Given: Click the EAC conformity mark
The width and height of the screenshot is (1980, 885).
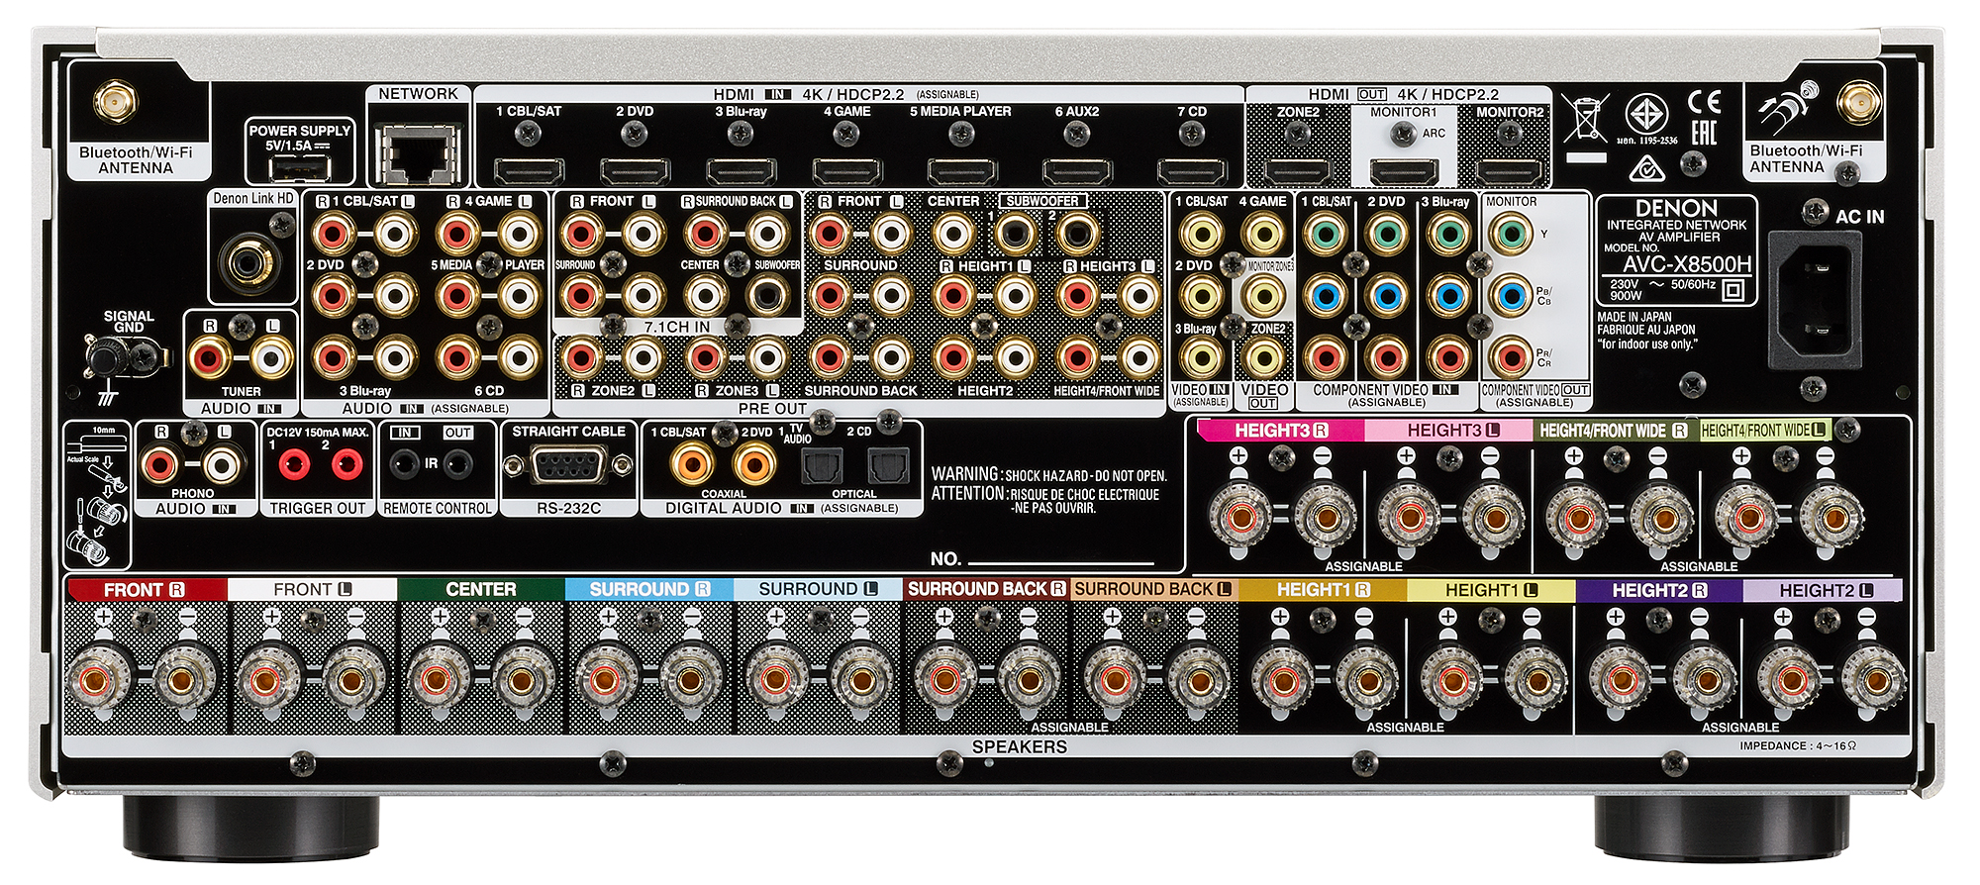Looking at the screenshot, I should click(1704, 133).
